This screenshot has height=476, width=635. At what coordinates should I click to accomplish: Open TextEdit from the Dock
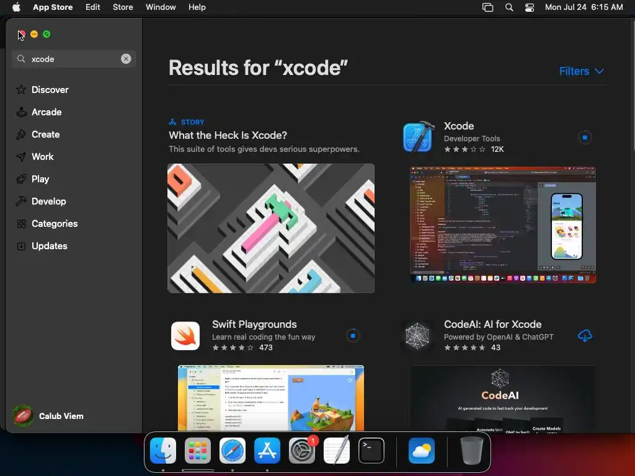[x=337, y=450]
